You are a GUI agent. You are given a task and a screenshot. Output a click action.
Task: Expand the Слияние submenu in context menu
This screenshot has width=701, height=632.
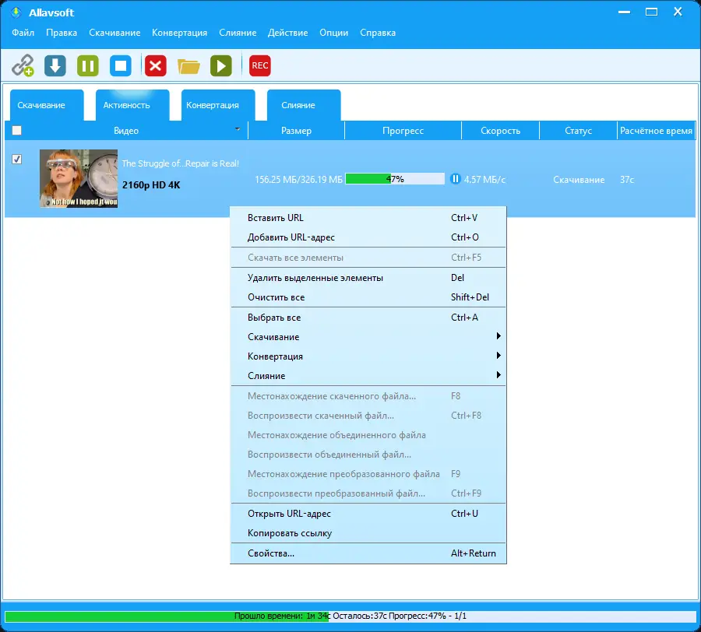(368, 376)
